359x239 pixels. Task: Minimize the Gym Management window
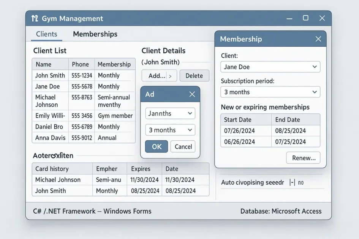[289, 18]
